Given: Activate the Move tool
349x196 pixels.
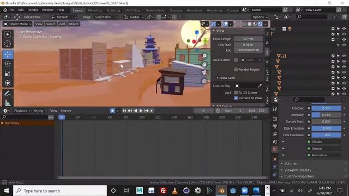Looking at the screenshot, I should pyautogui.click(x=8, y=54).
